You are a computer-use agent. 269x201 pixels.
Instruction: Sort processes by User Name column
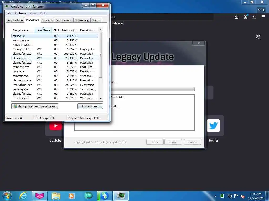(43, 30)
